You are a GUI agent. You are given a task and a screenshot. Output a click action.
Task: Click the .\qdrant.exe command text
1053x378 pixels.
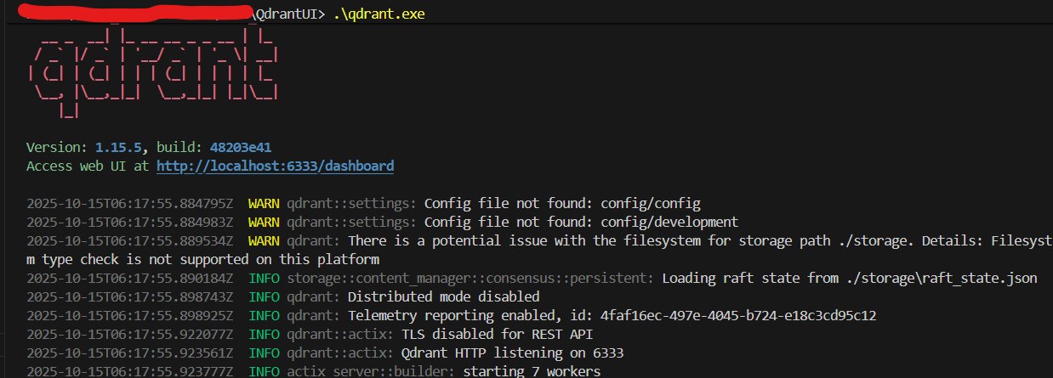pos(379,14)
